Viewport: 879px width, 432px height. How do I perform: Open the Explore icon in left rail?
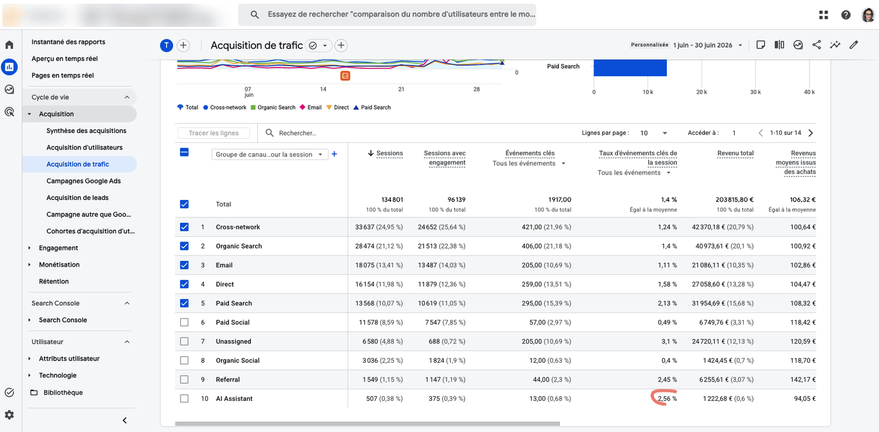[9, 89]
